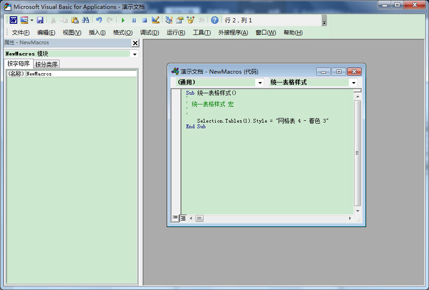Click the code line Selection.Tables(1).Style
The image size is (429, 290).
[x=263, y=121]
